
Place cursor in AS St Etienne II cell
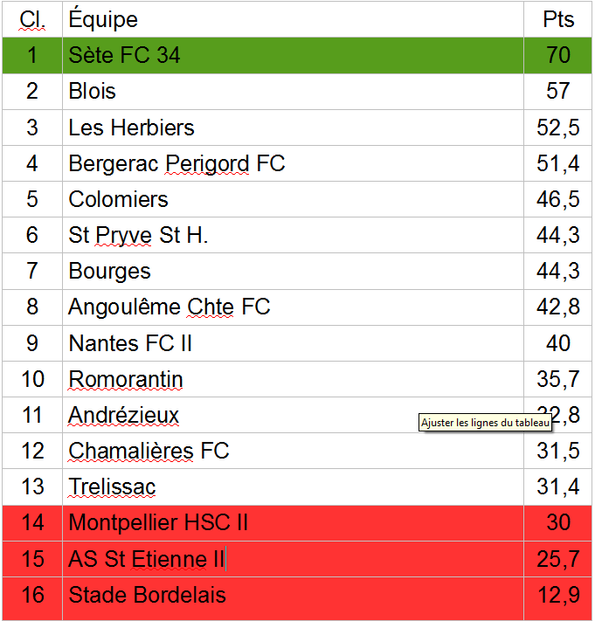coord(147,559)
